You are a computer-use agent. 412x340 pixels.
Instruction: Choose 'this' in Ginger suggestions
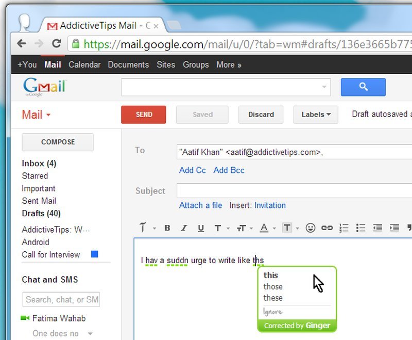click(x=271, y=276)
